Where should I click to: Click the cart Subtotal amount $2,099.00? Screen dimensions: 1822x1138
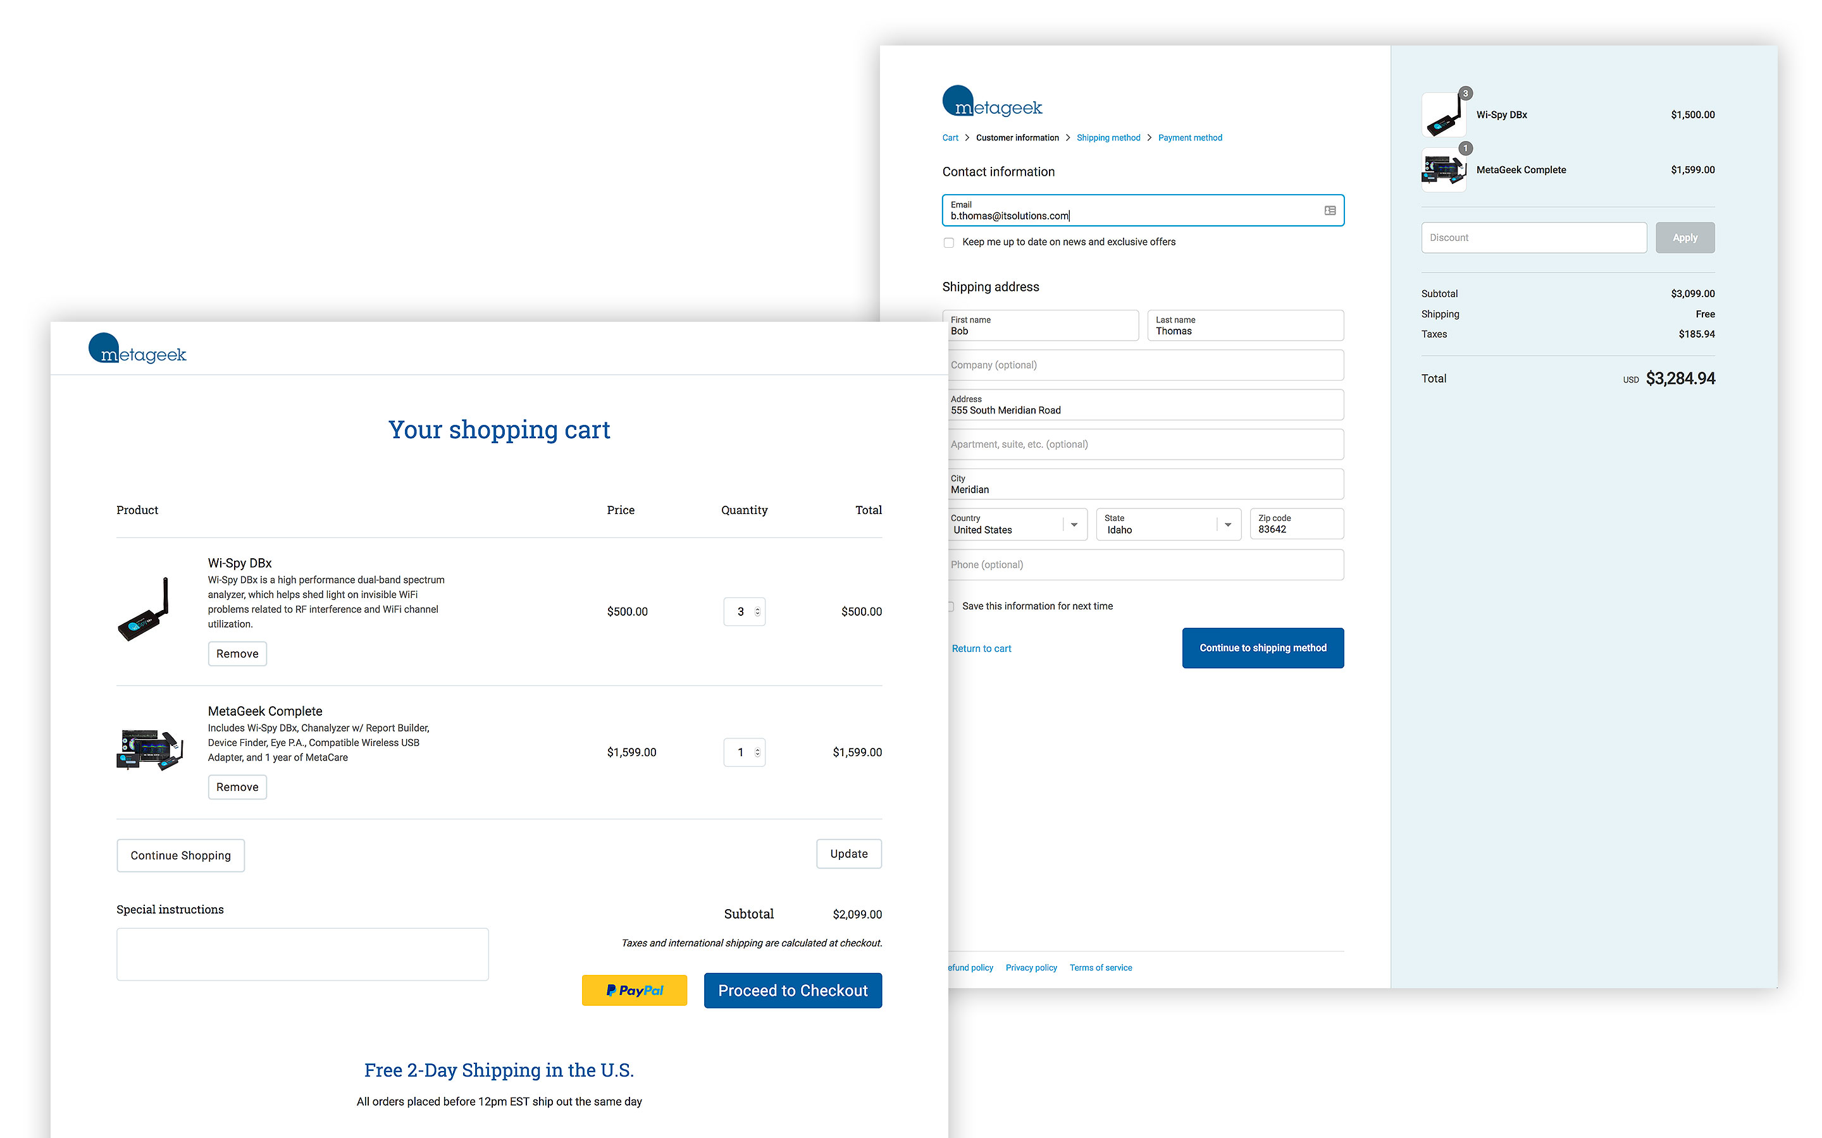857,914
